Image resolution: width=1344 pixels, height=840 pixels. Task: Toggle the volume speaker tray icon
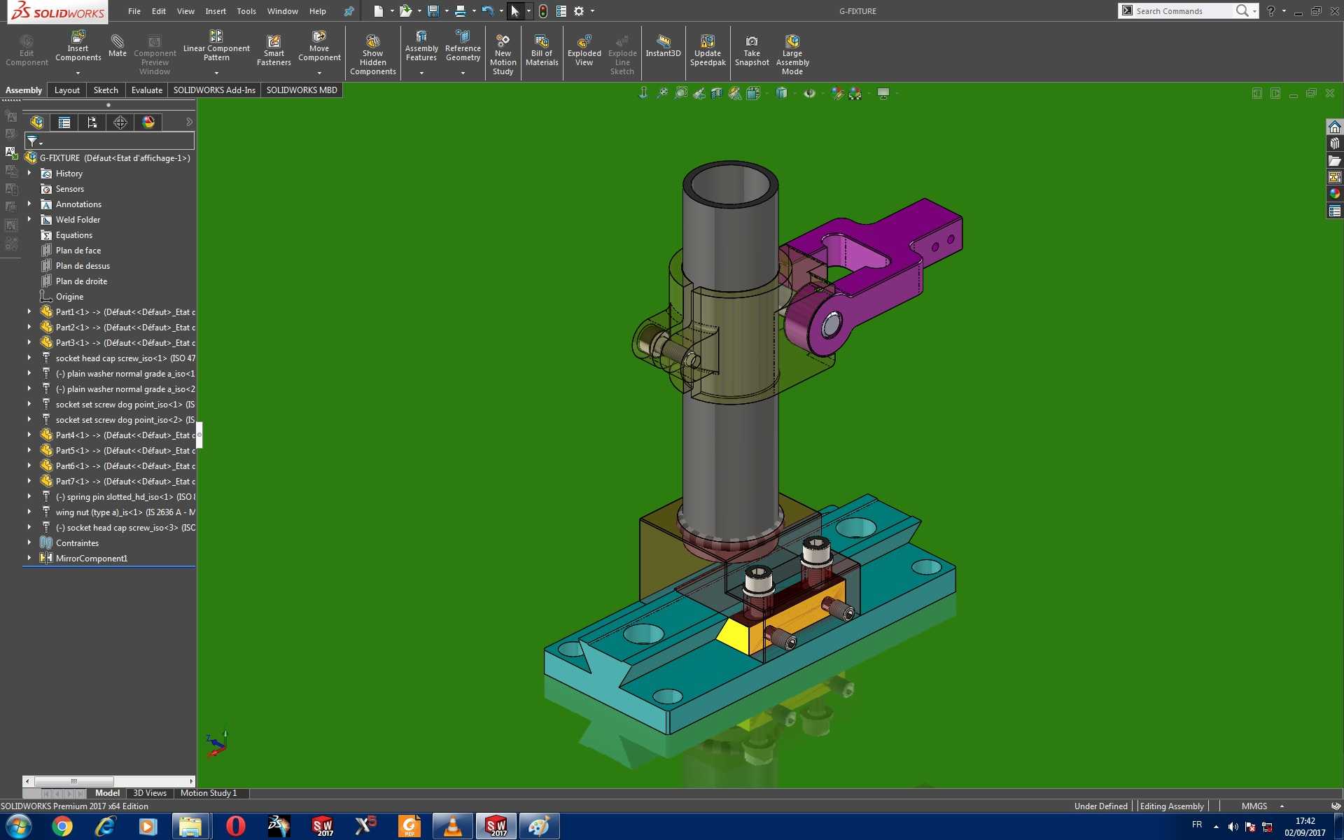[1233, 827]
